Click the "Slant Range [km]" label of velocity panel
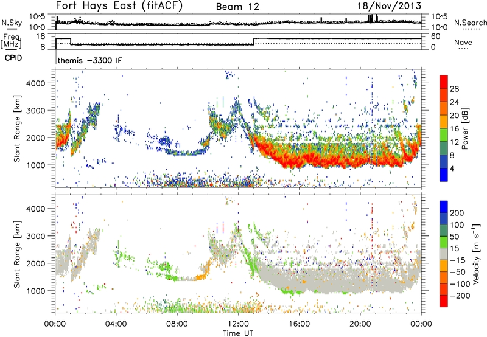 [x=17, y=254]
